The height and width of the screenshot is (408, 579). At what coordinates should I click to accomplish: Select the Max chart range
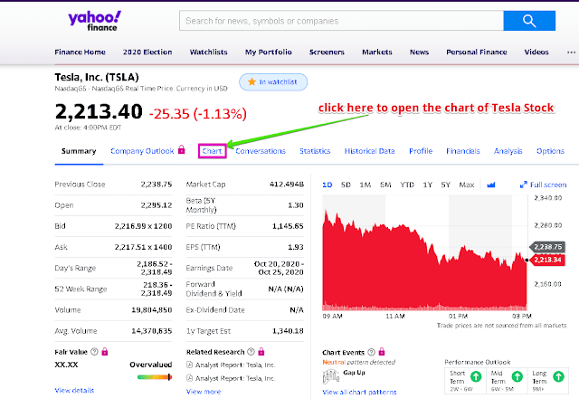pos(467,185)
